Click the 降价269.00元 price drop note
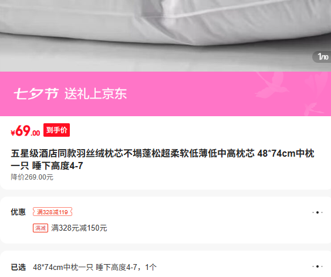The image size is (331, 277). 32,177
